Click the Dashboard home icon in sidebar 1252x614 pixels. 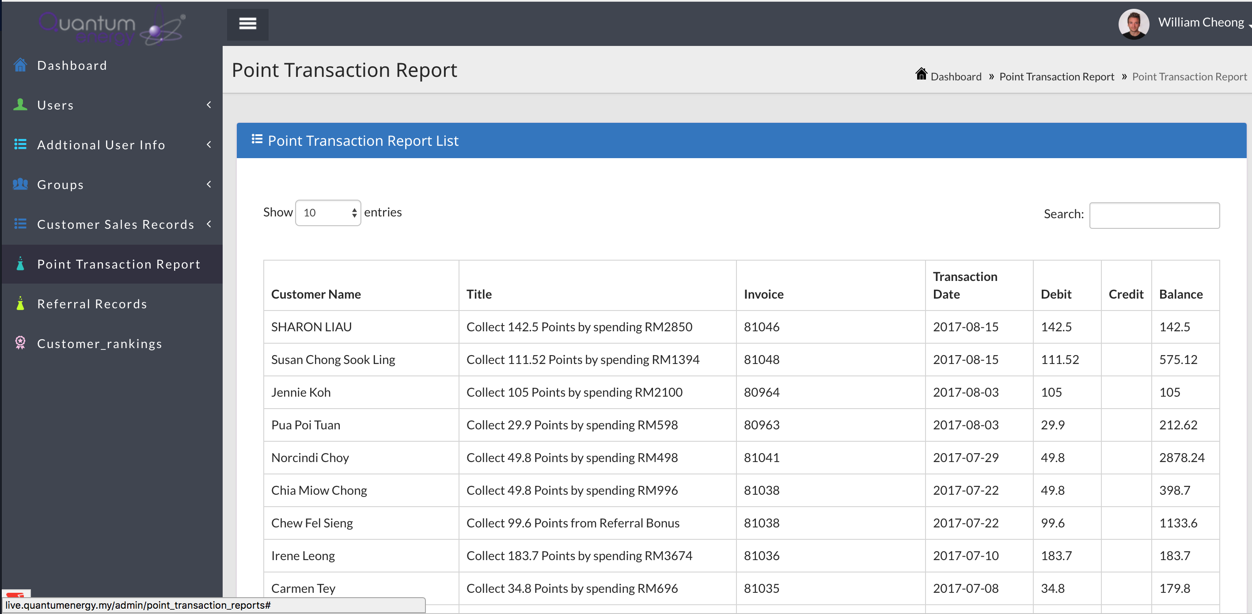tap(20, 65)
